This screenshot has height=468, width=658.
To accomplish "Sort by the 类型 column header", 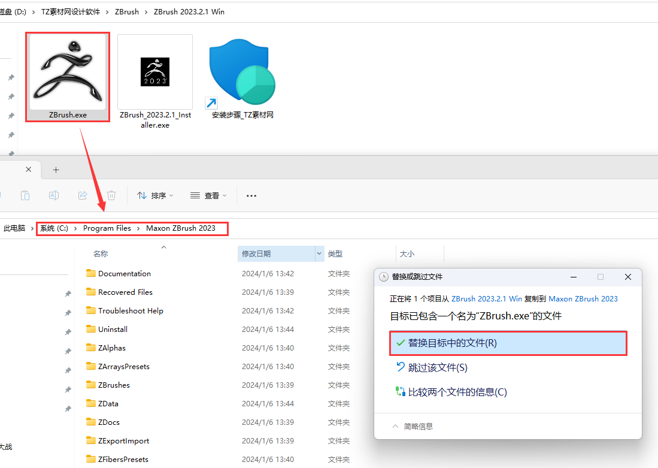I will [335, 253].
